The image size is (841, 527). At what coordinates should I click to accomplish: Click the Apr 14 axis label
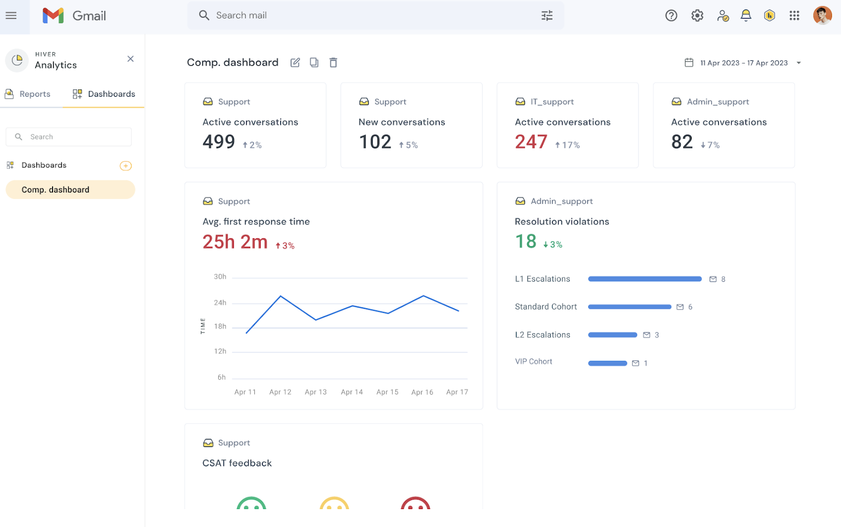[352, 392]
